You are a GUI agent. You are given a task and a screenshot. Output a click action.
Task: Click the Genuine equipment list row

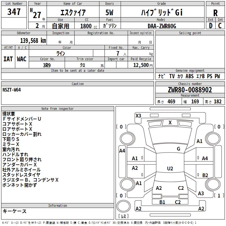tap(190, 76)
